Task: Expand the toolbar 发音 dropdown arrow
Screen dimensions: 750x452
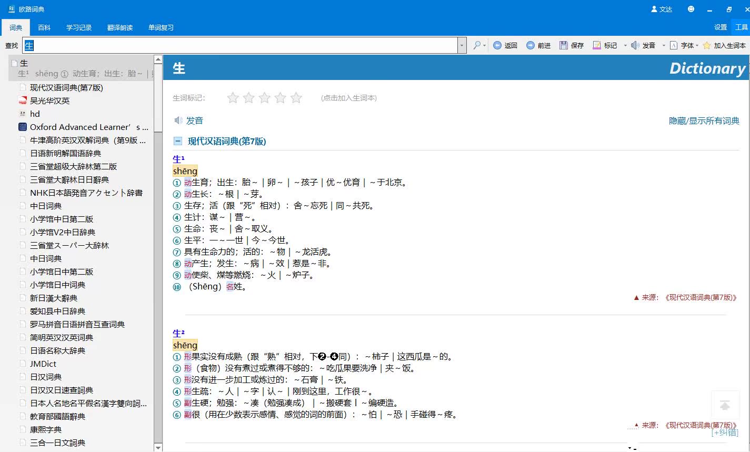Action: point(664,45)
